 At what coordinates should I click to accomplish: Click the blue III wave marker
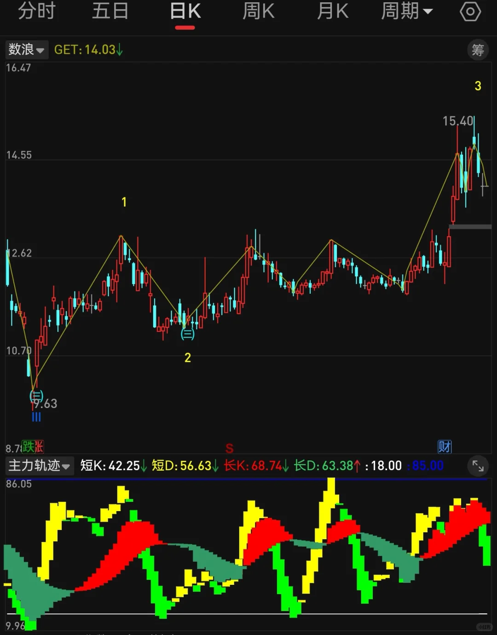[36, 417]
